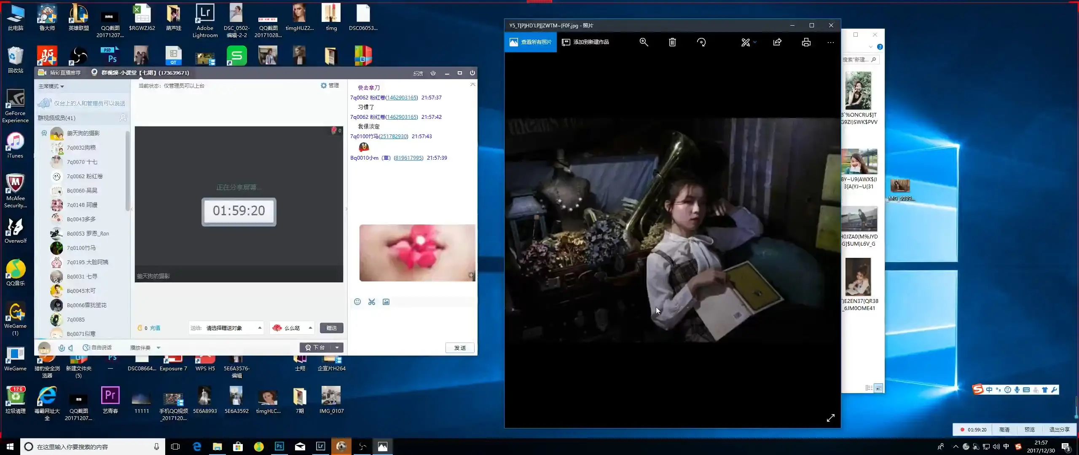
Task: Click the emoji smiley icon in chat
Action: point(357,302)
